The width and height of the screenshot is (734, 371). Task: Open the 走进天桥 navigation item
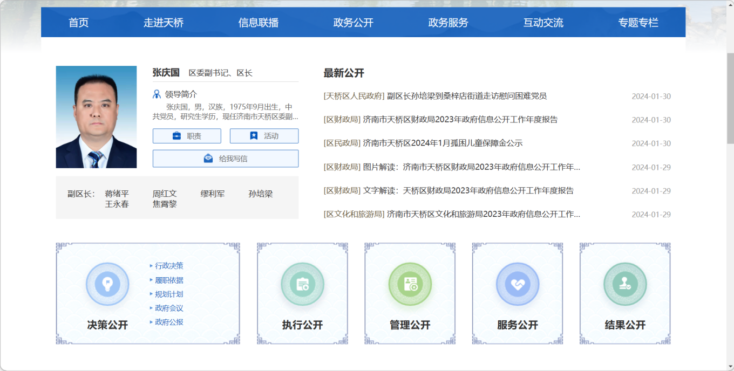(x=164, y=23)
